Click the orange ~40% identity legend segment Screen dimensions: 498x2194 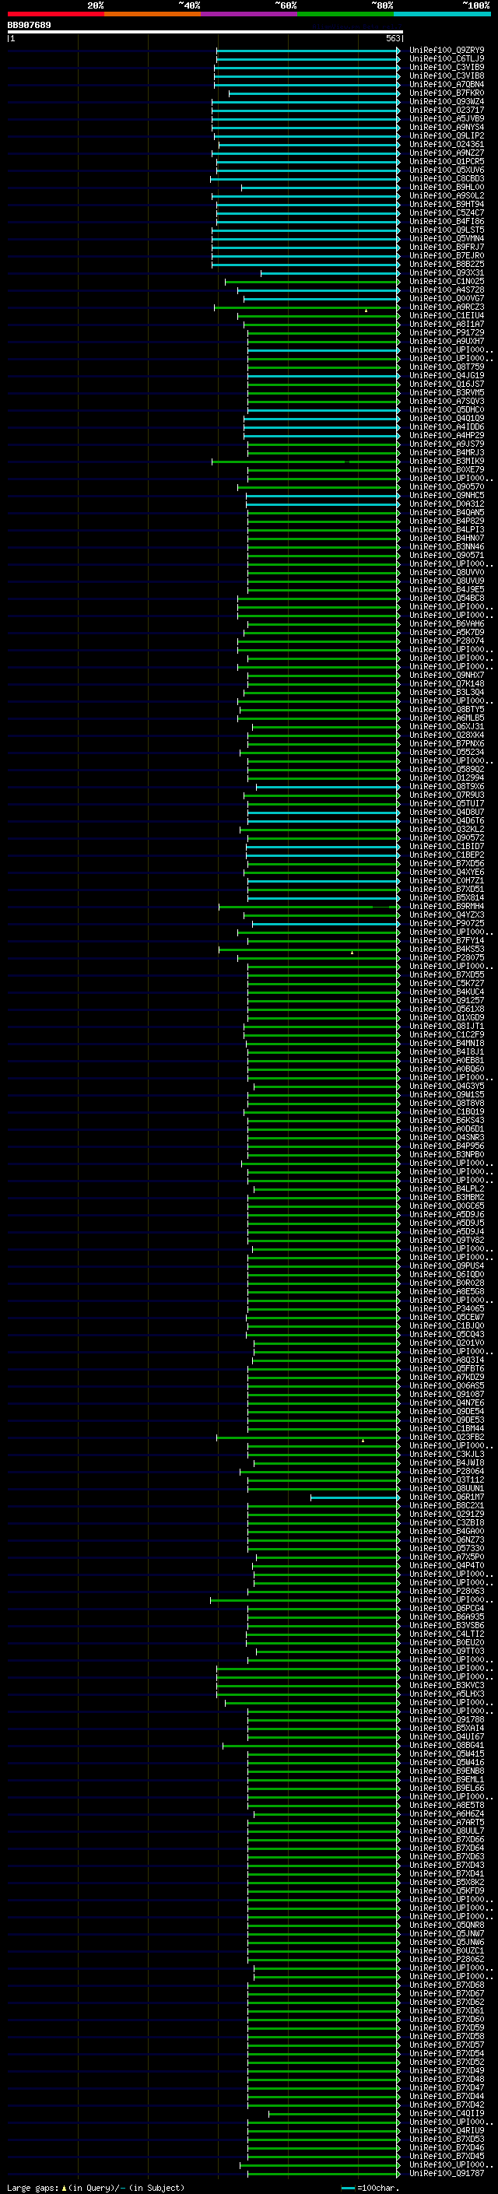(153, 14)
